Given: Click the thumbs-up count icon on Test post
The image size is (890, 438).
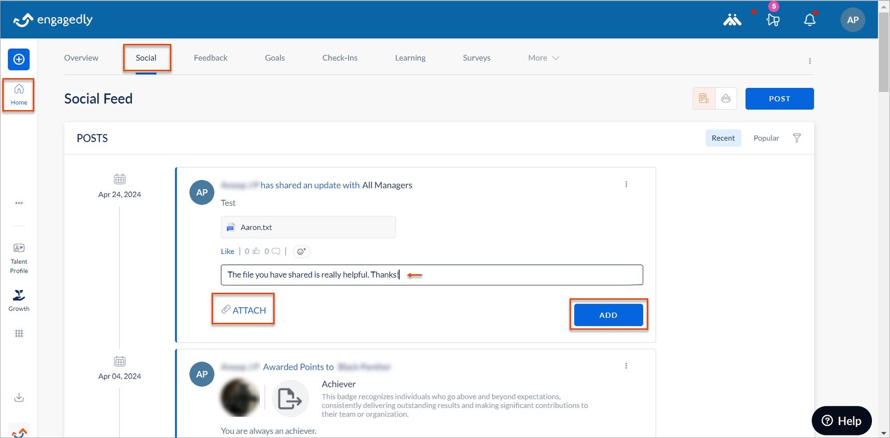Looking at the screenshot, I should (x=256, y=251).
